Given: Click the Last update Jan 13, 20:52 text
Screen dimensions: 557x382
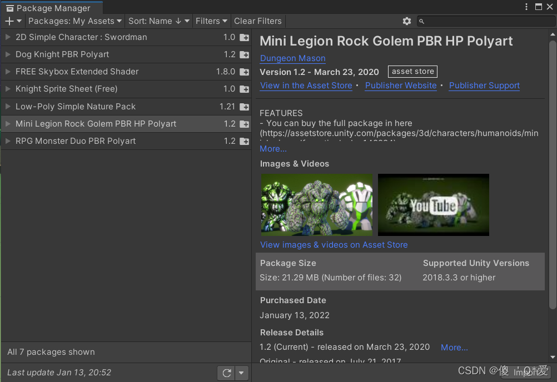Looking at the screenshot, I should 59,373.
